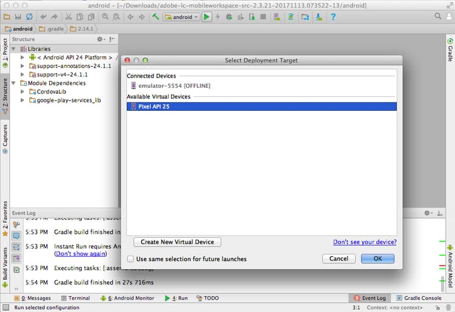Toggle the Event Log soft-wrap icon

click(x=16, y=247)
